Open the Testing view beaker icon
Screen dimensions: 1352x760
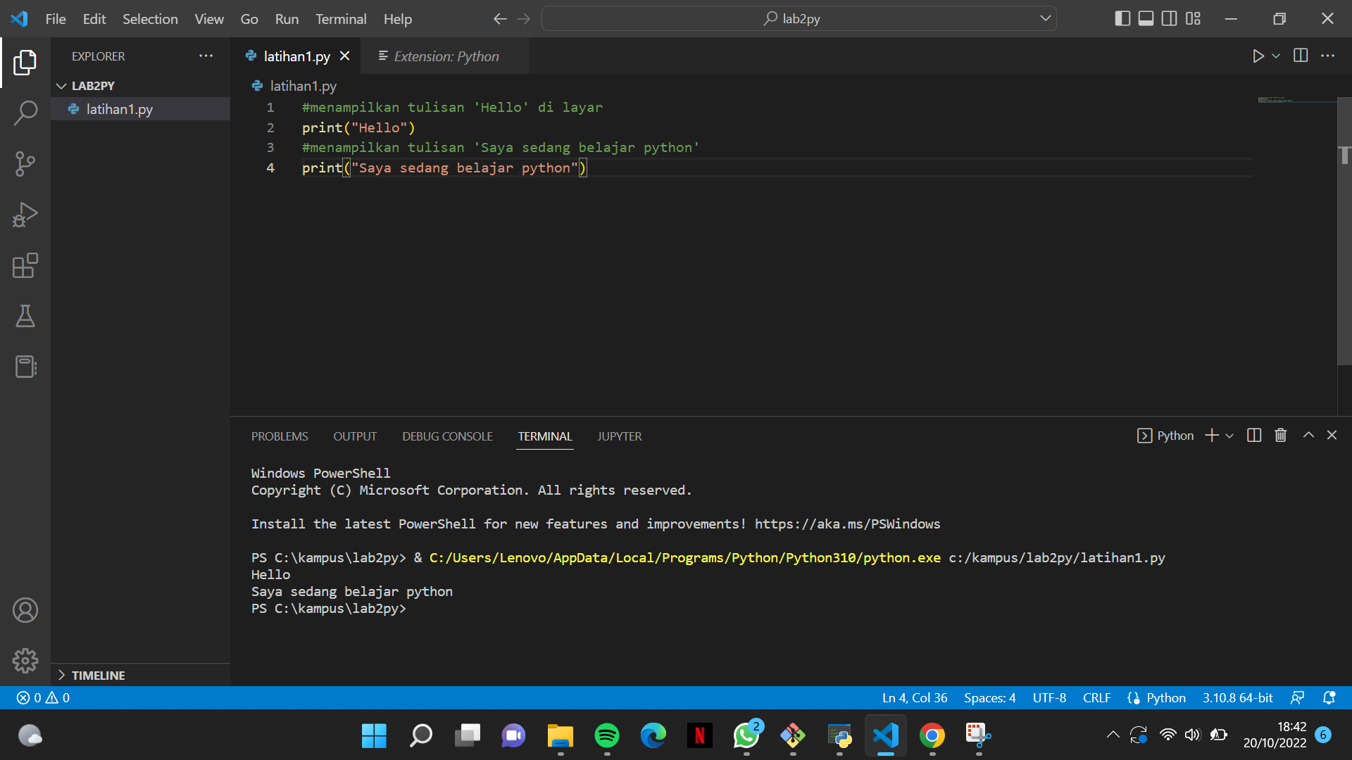[25, 316]
